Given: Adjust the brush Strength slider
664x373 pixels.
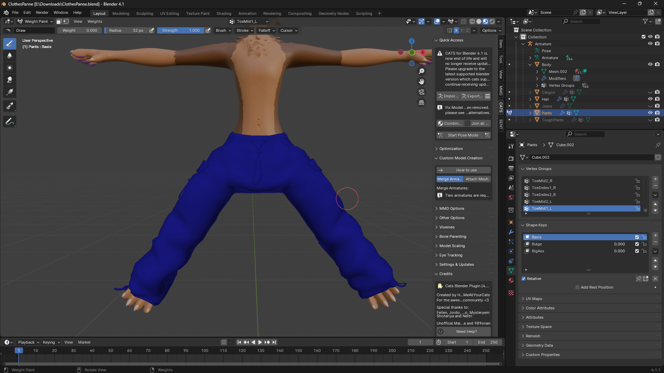Looking at the screenshot, I should click(x=180, y=30).
